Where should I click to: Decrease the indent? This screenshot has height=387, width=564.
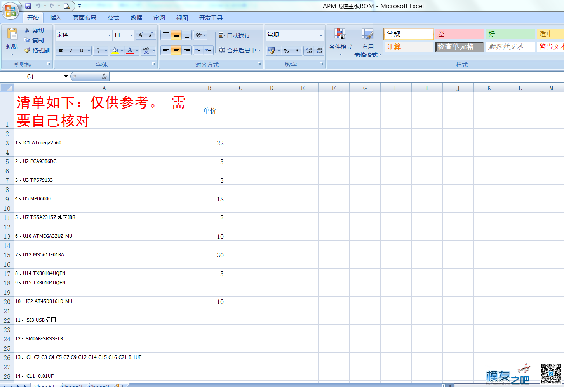click(198, 50)
